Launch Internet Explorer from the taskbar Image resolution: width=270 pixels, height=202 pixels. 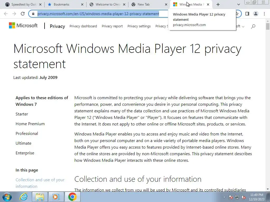point(23,197)
